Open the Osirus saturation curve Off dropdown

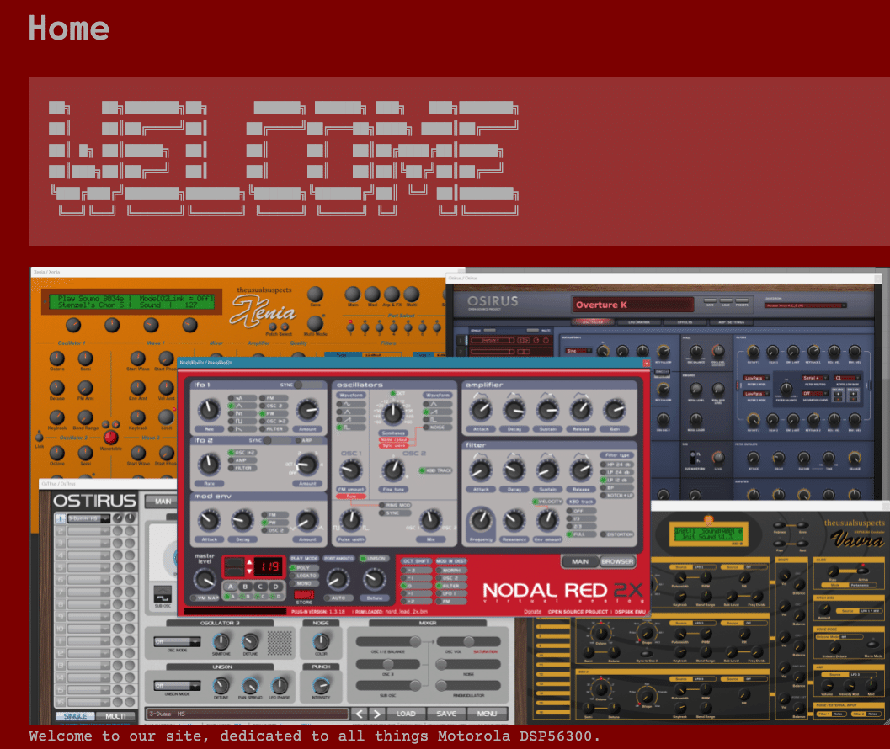point(813,393)
